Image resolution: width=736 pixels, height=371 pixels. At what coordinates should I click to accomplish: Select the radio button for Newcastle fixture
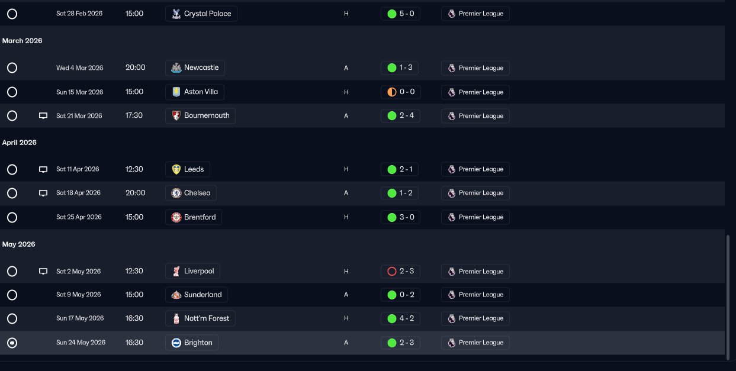pos(12,68)
